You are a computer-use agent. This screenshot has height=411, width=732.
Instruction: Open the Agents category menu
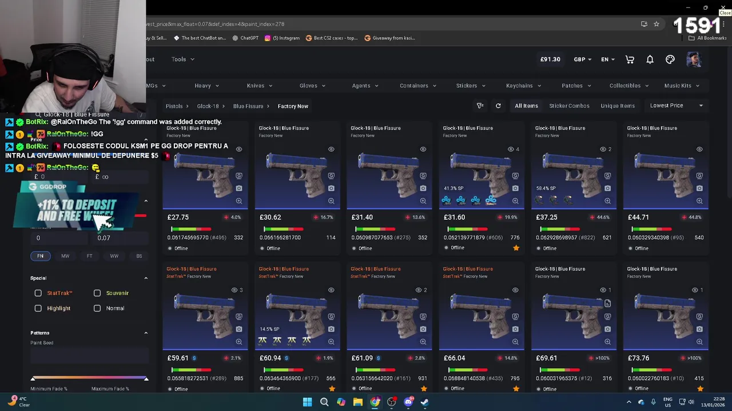(x=365, y=86)
